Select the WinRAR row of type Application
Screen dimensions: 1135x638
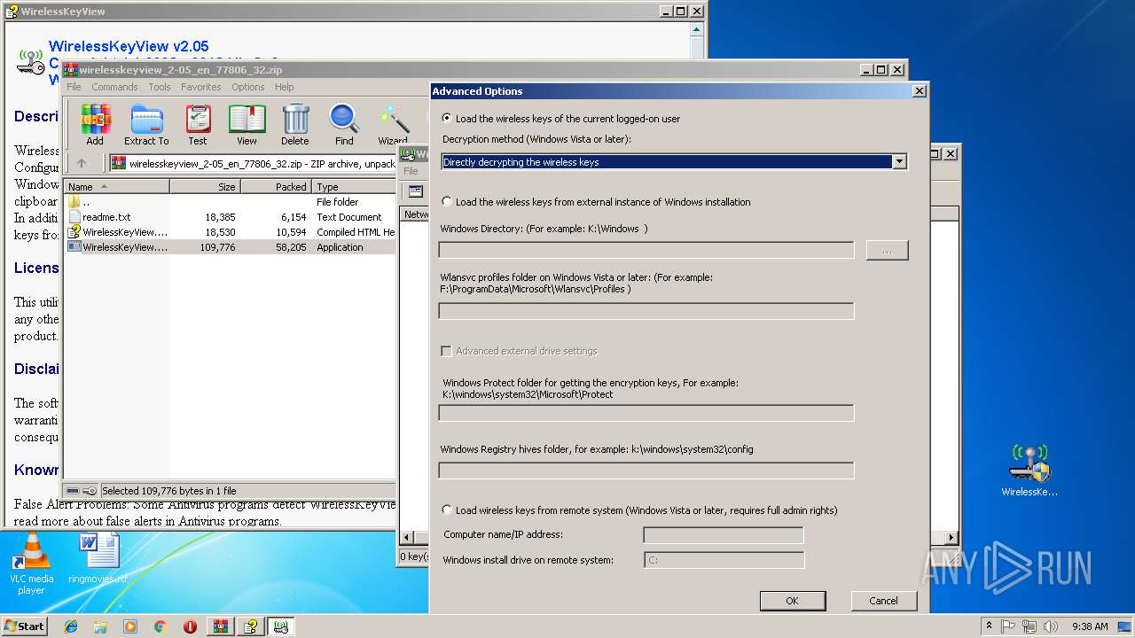click(x=231, y=247)
